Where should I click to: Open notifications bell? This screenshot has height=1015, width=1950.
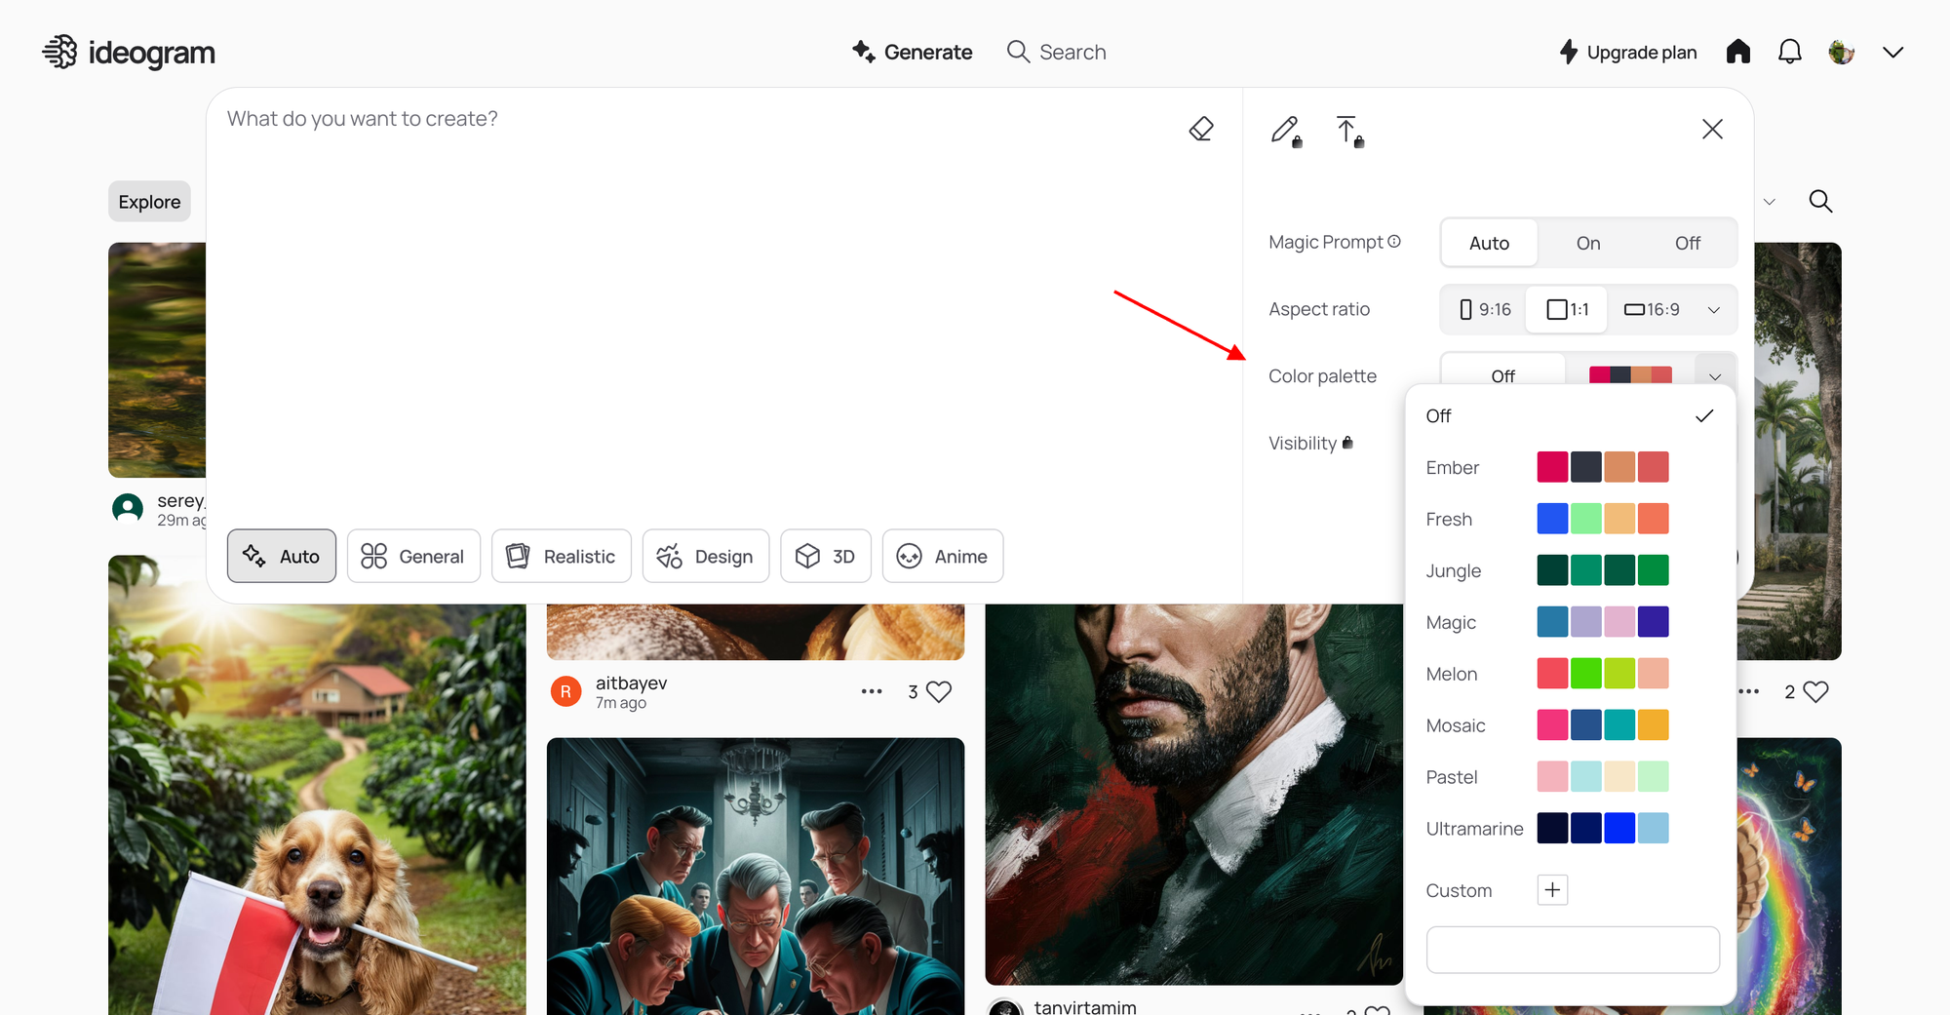pyautogui.click(x=1790, y=52)
